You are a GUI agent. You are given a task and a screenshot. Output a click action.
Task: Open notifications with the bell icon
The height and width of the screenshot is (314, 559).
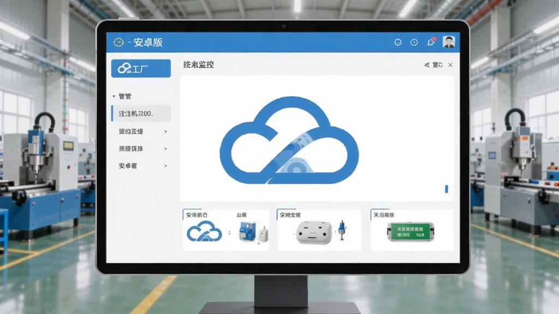coord(431,42)
